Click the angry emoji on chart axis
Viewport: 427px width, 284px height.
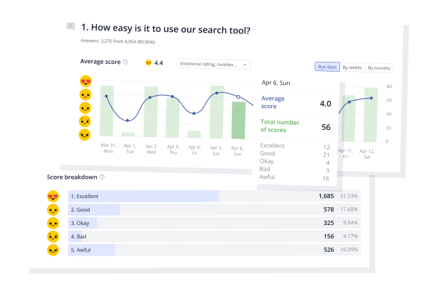pos(85,134)
